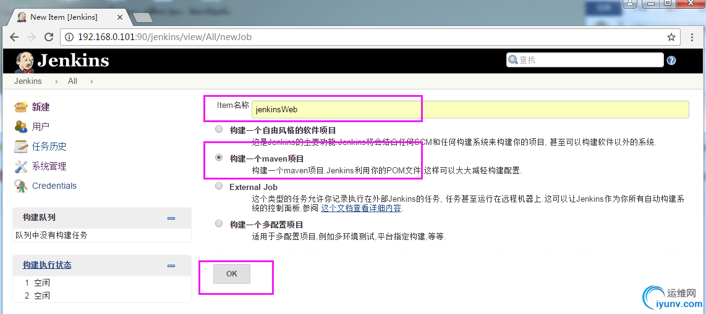The image size is (706, 314).
Task: Open 新建 in the sidebar
Action: [x=41, y=107]
